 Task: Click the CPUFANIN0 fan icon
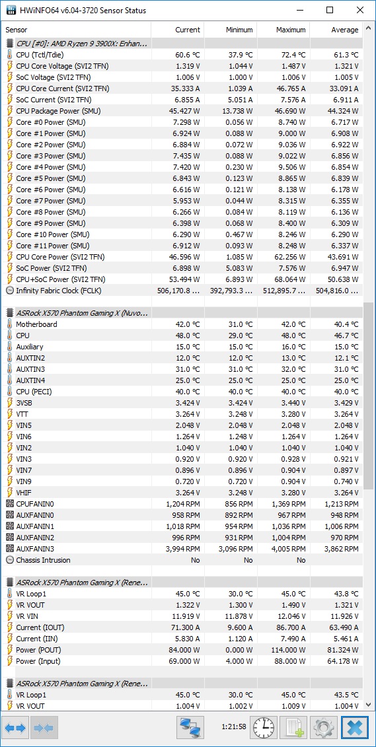point(9,504)
